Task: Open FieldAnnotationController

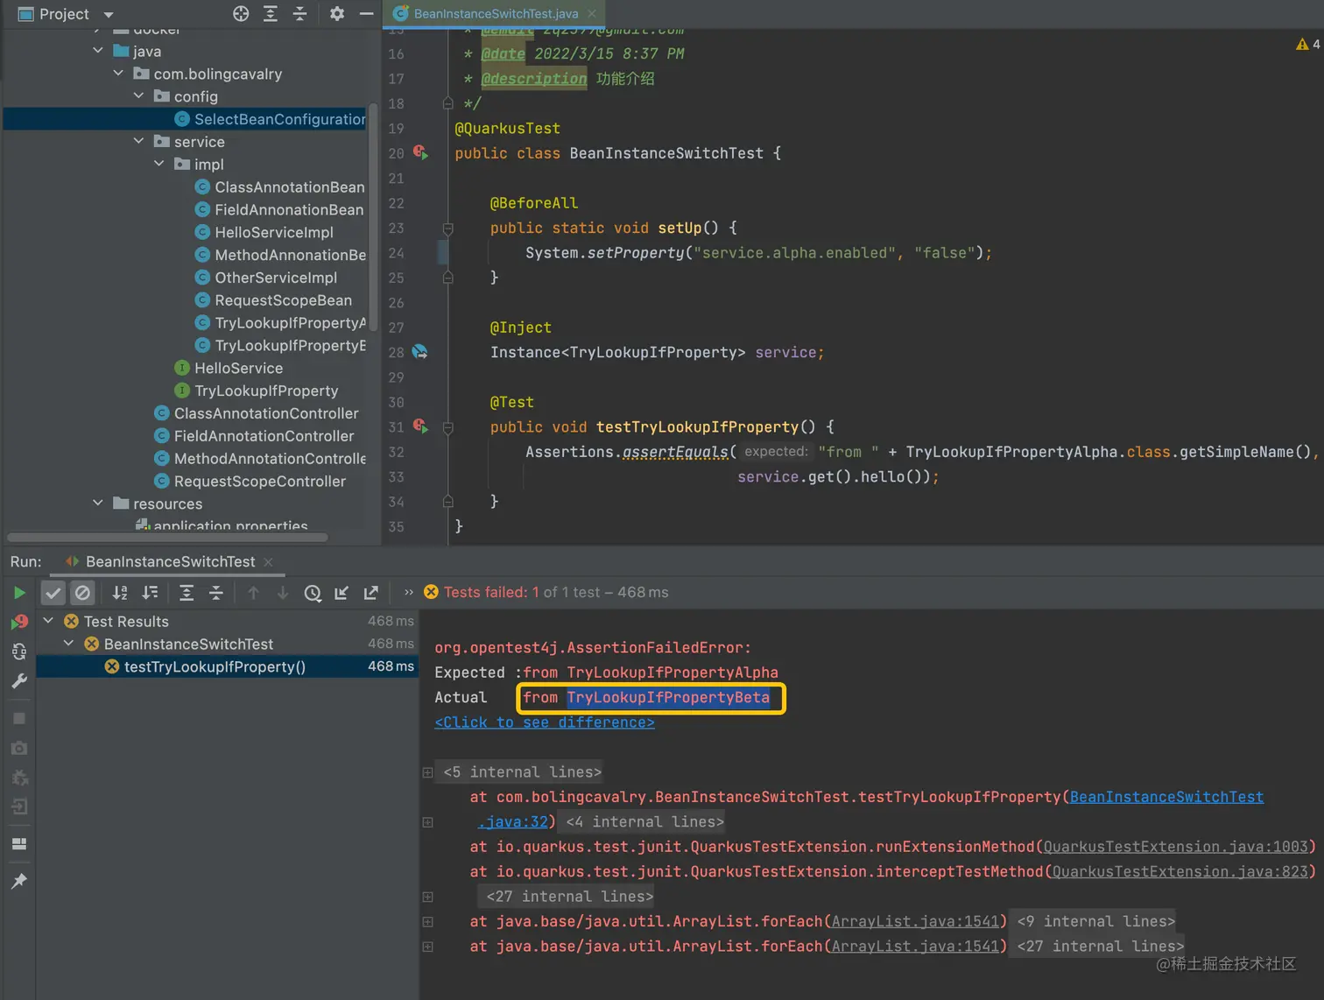Action: pyautogui.click(x=254, y=436)
